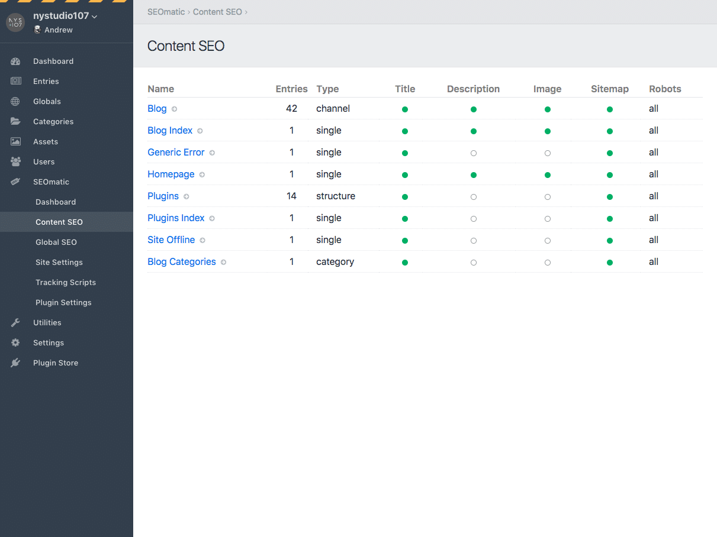Click the empty Description circle for Generic Error
This screenshot has width=717, height=537.
click(473, 153)
